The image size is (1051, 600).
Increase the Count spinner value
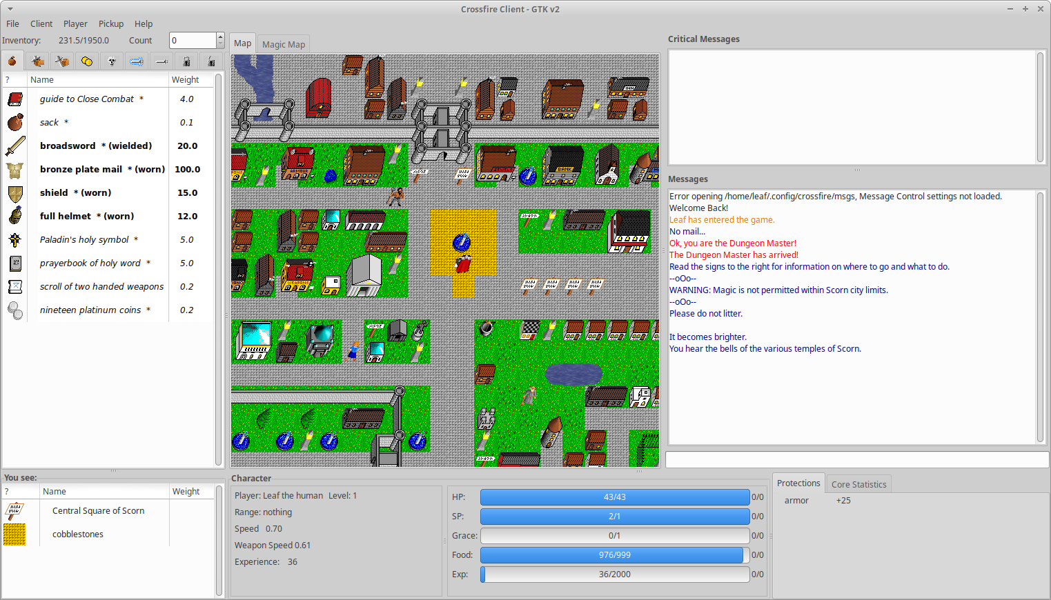pyautogui.click(x=220, y=36)
